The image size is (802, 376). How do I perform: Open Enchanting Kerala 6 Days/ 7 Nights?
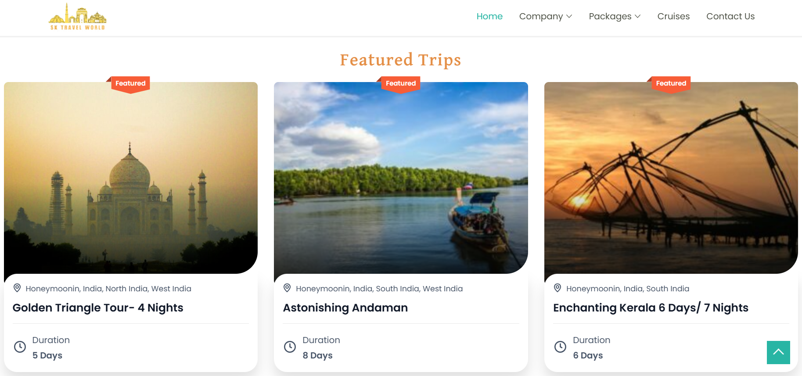click(x=651, y=308)
